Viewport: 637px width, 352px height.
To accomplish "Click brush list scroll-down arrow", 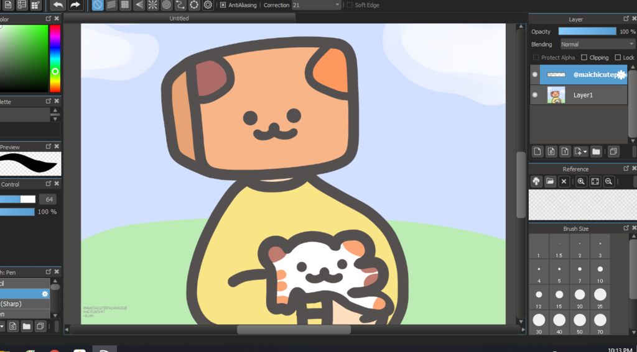I will [55, 315].
